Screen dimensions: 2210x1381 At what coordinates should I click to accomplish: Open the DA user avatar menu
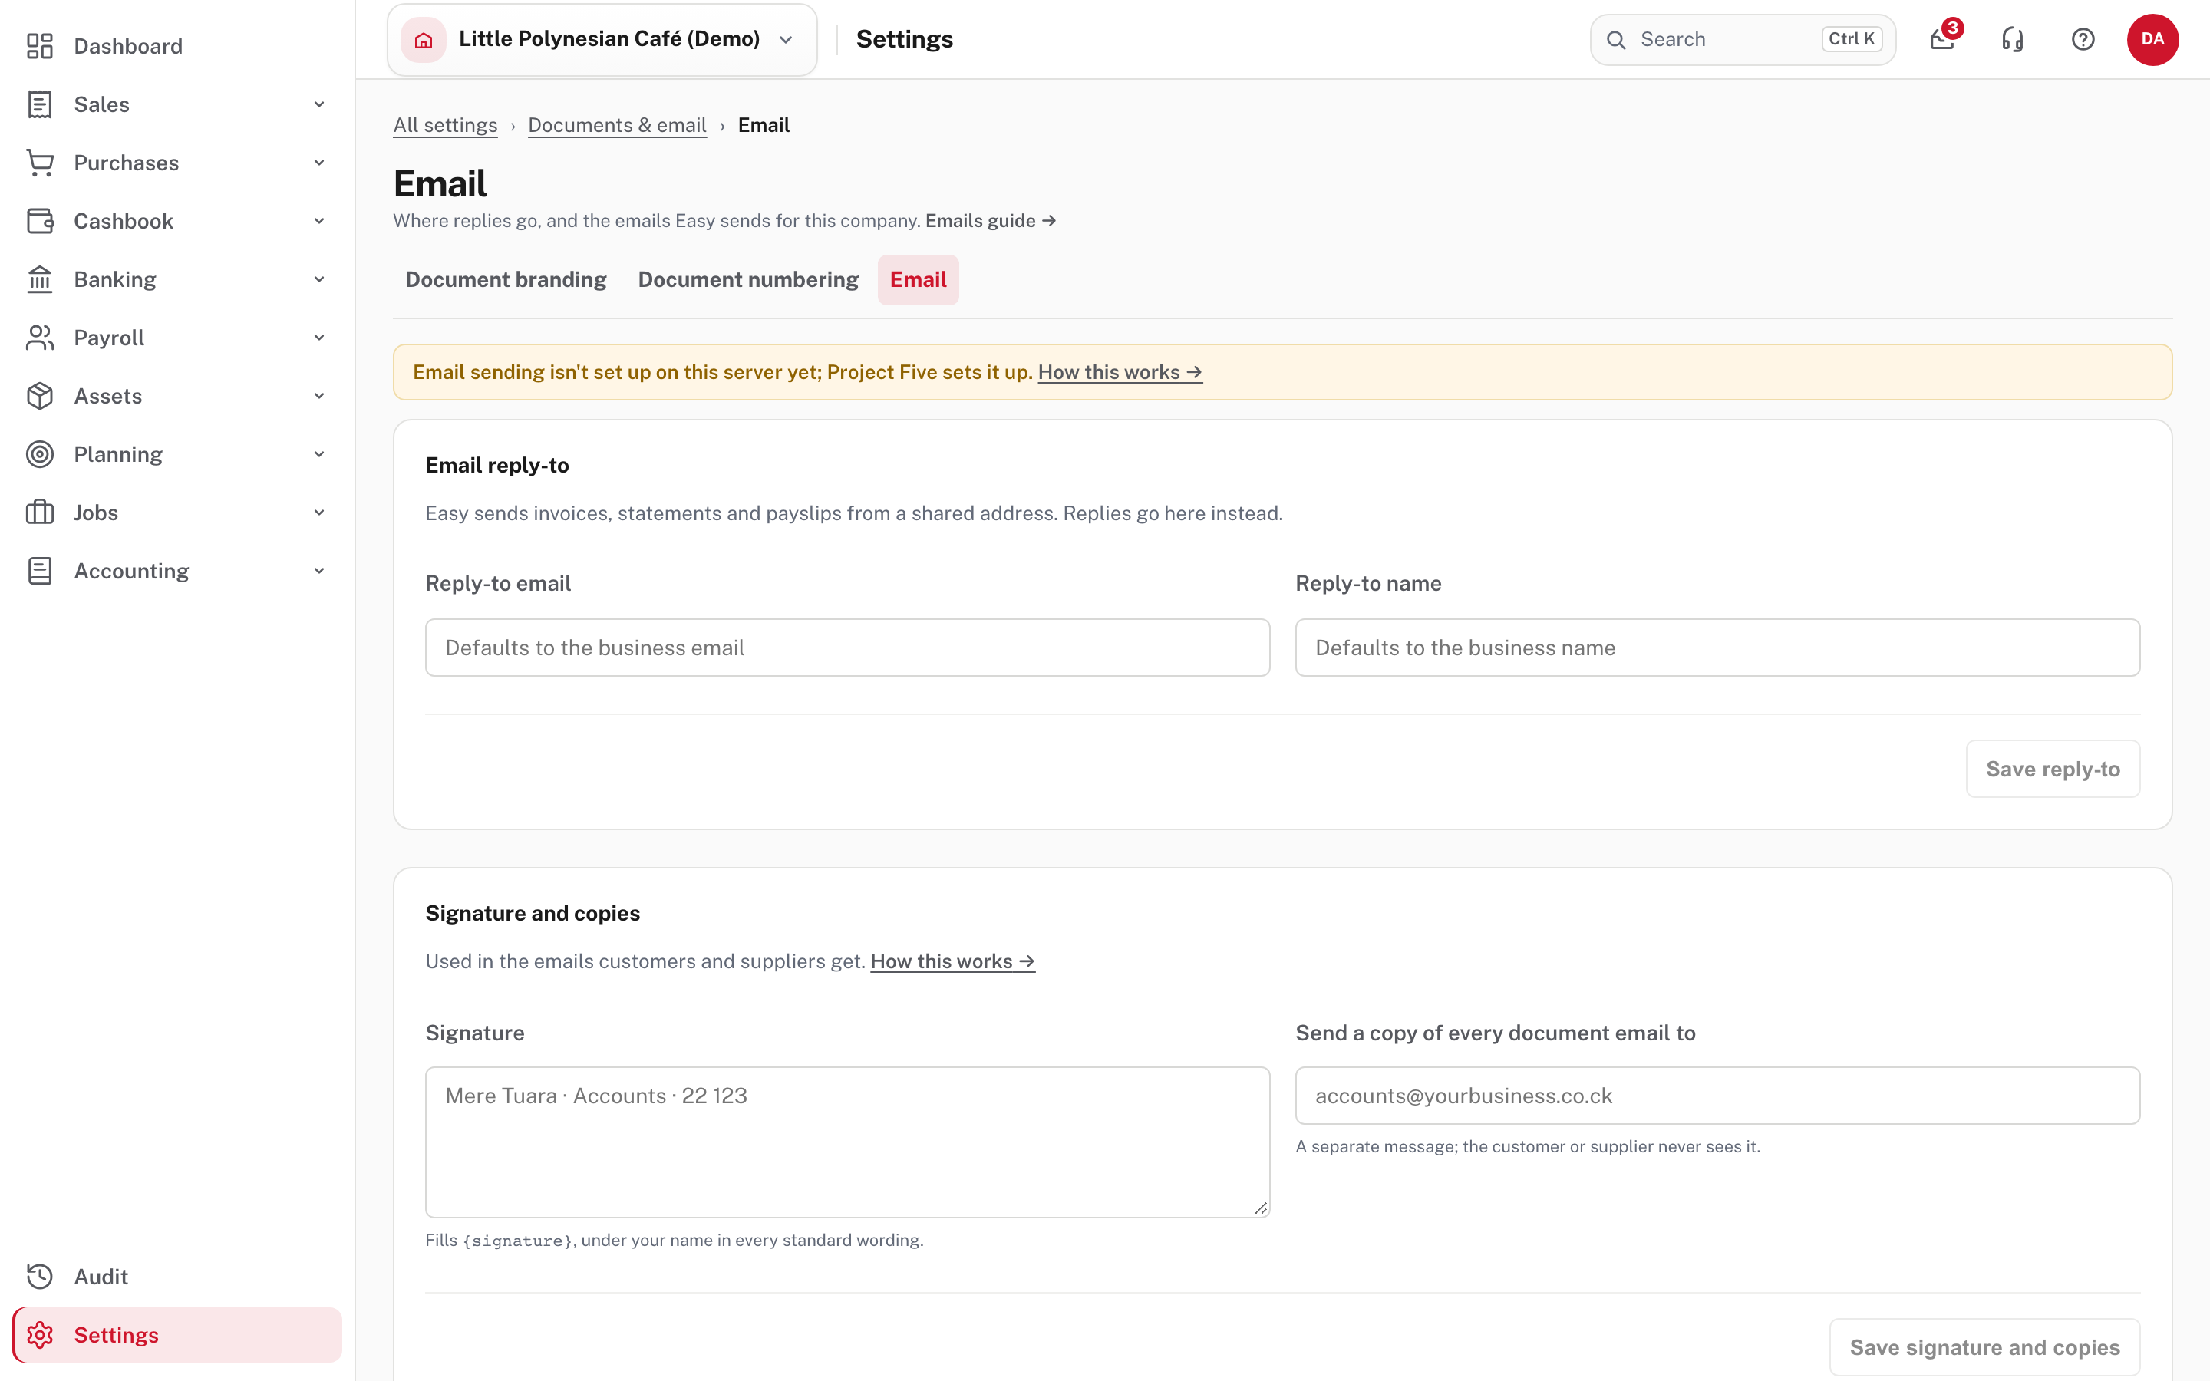(x=2152, y=39)
